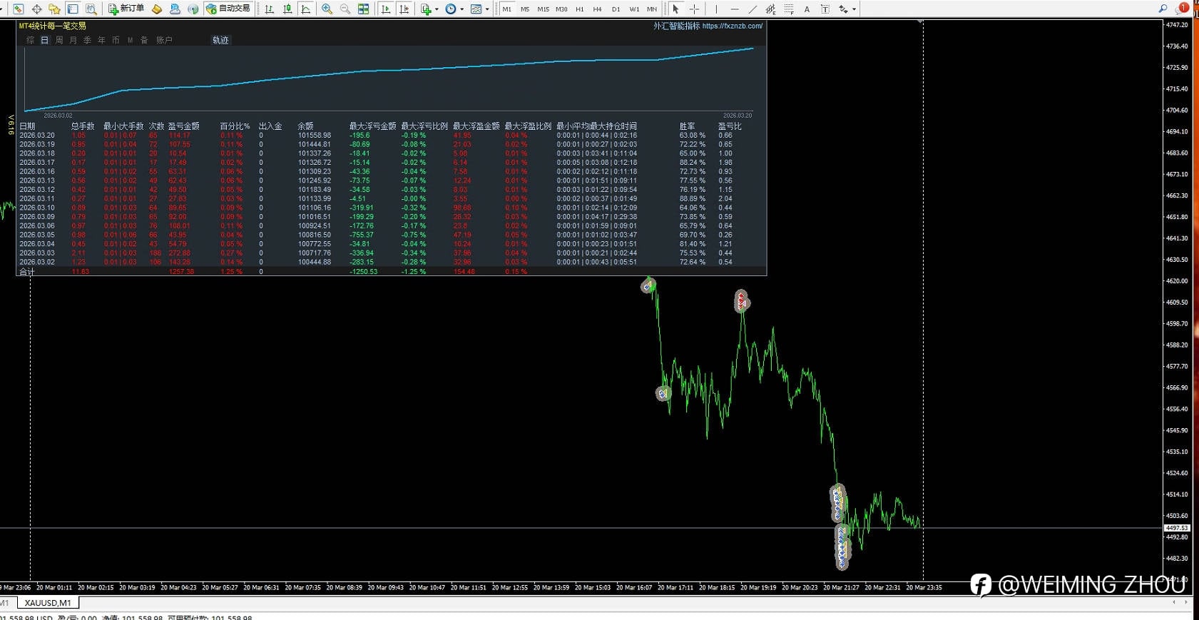Select H4 timeframe
Image resolution: width=1199 pixels, height=620 pixels.
(597, 9)
